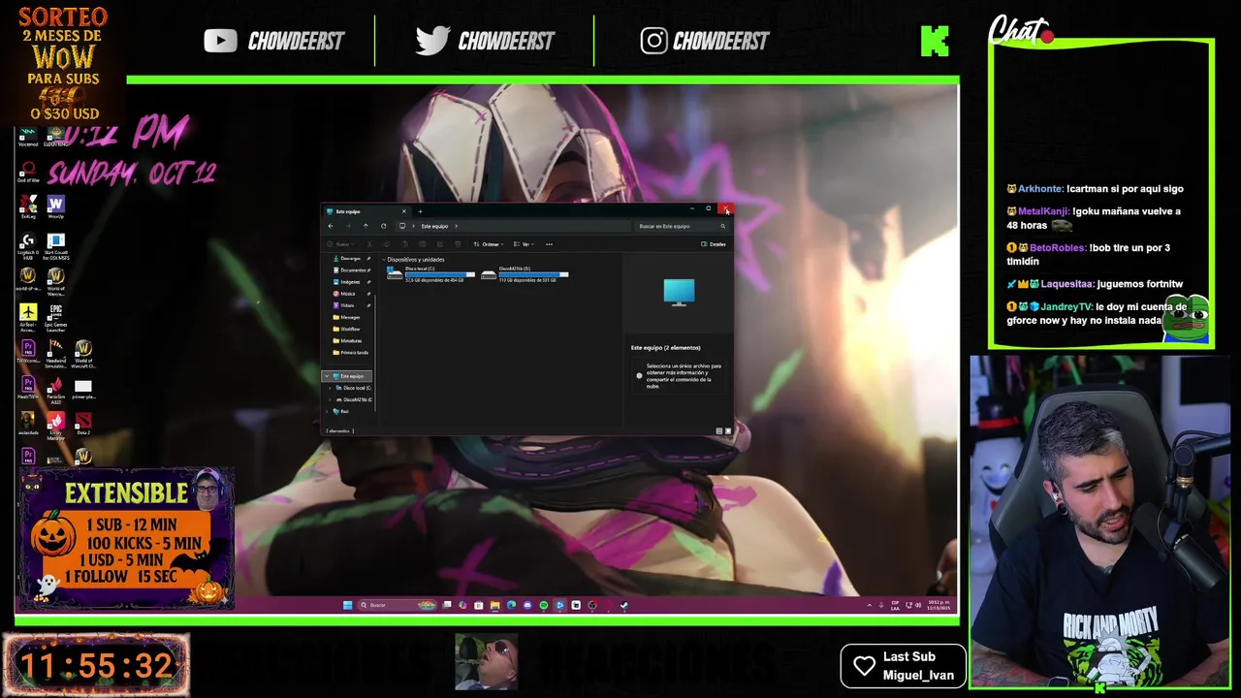1241x698 pixels.
Task: Select Disco local (C:) drive
Action: pyautogui.click(x=430, y=274)
